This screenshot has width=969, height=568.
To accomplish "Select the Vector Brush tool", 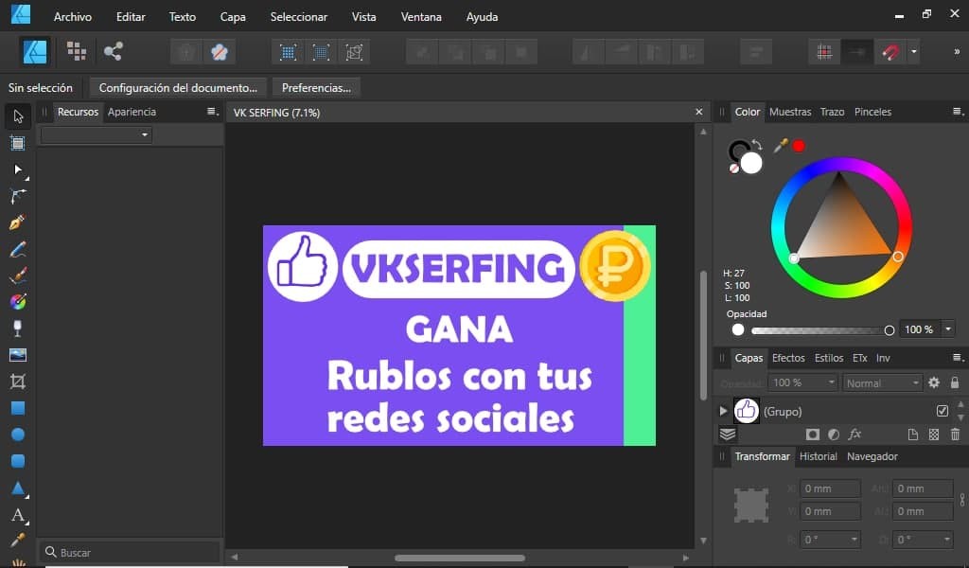I will click(18, 275).
